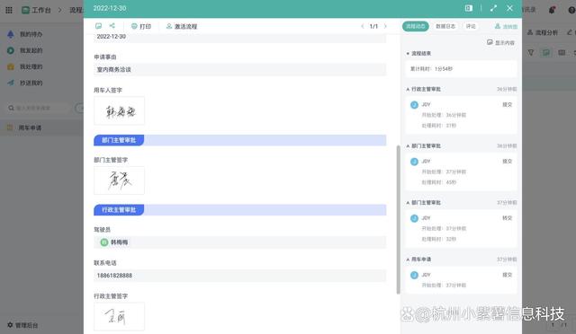Open 管理后台 at bottom of sidebar

pos(22,325)
